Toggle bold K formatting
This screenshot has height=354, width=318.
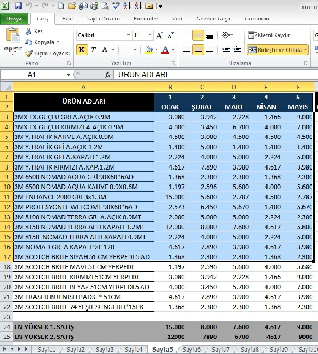click(x=81, y=49)
